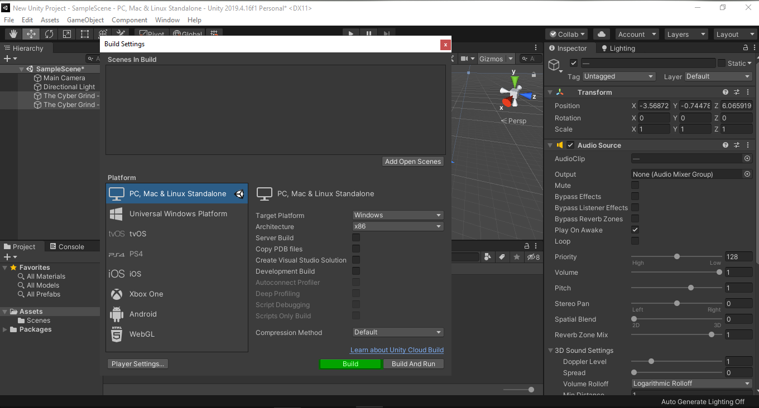Open Transform preset selector icon

pos(737,92)
